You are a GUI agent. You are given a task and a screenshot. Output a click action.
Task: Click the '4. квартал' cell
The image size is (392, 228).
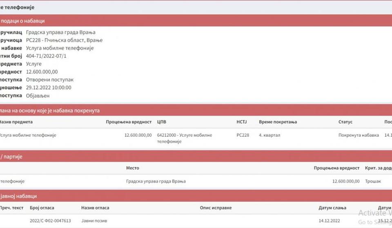269,135
